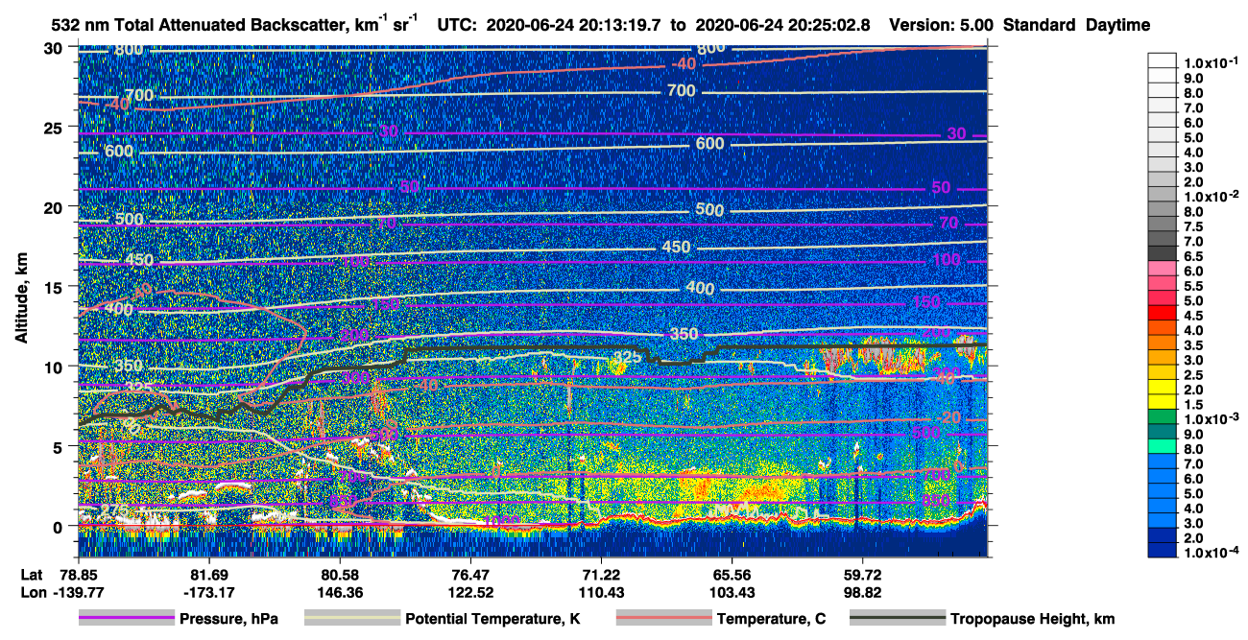Choose the mint green colorbar swatch
Viewport: 1248px width, 640px height.
tap(1163, 446)
